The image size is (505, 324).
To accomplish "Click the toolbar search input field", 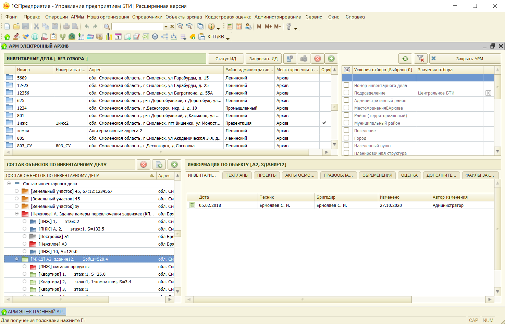I will point(137,26).
